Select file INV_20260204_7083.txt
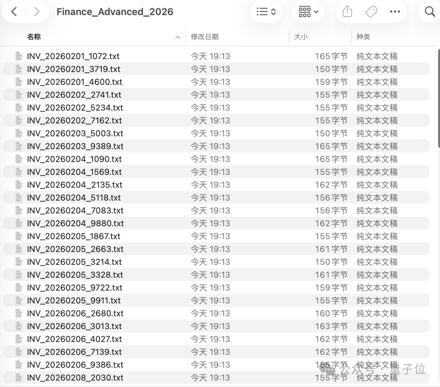 point(216,211)
